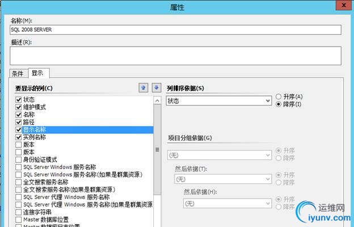354x227 pixels.
Task: Select the 升序(A) radio button
Action: [x=279, y=96]
